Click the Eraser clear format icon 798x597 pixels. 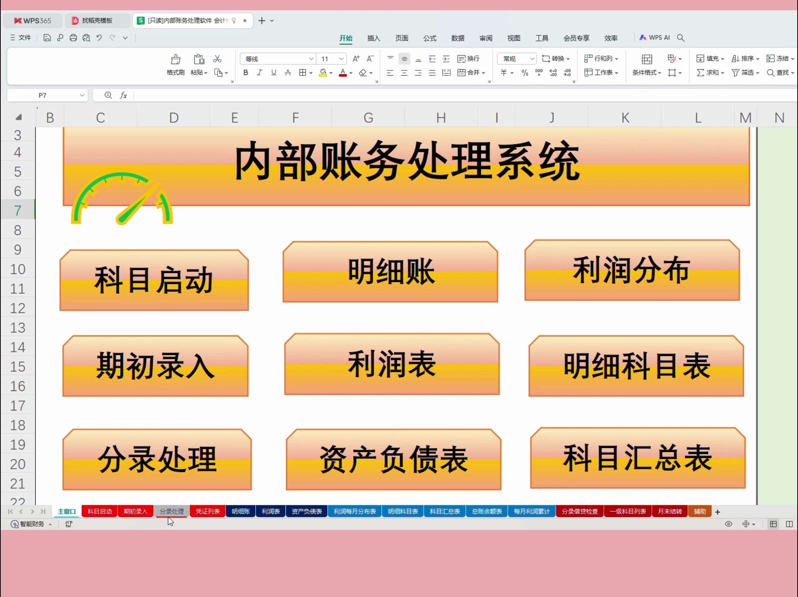point(363,73)
